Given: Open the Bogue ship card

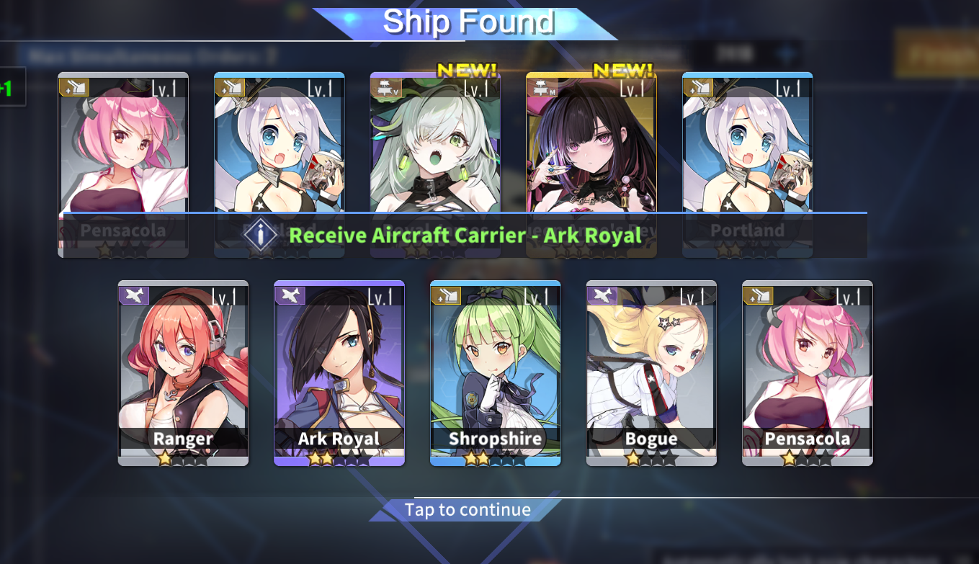Looking at the screenshot, I should click(x=652, y=373).
